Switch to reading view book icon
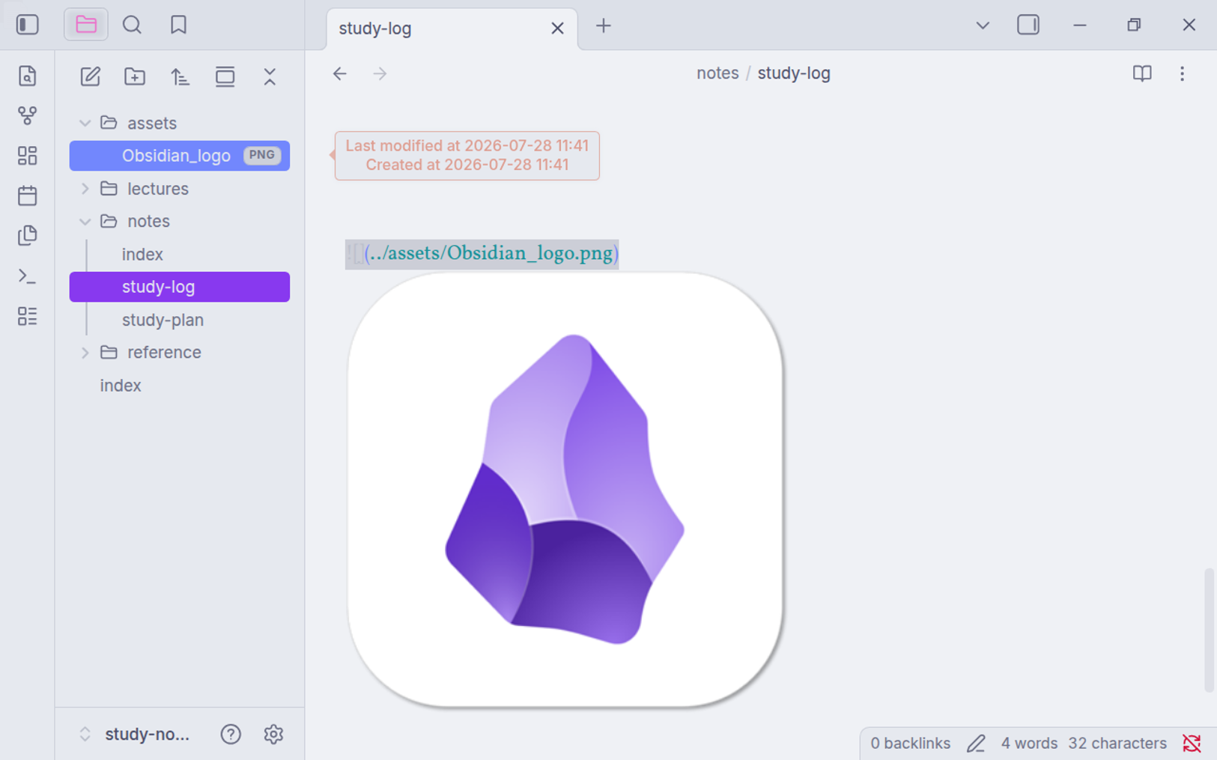The height and width of the screenshot is (760, 1217). (x=1142, y=73)
